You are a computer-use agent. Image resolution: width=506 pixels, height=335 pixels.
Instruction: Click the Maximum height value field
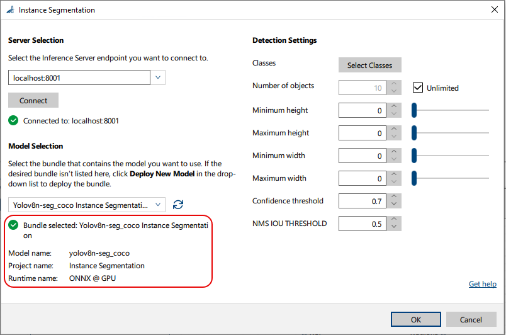(x=362, y=133)
